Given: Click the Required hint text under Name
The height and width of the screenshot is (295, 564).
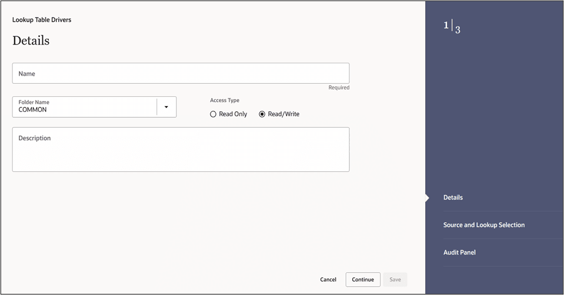Looking at the screenshot, I should [339, 87].
